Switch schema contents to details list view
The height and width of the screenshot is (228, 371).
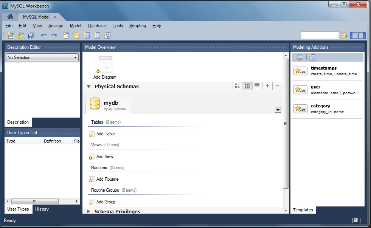click(x=257, y=86)
